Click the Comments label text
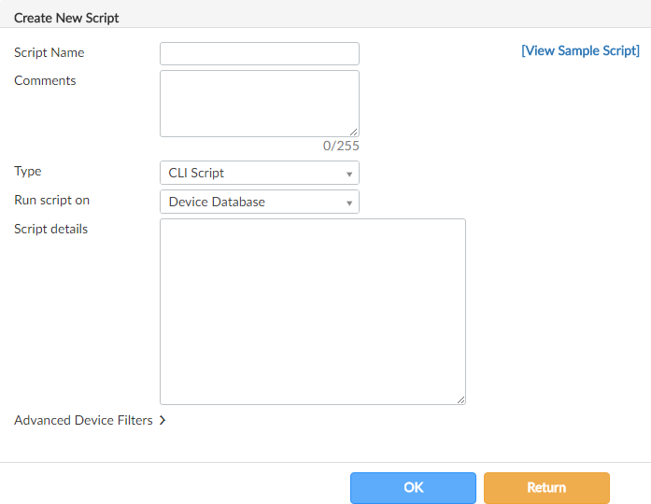The image size is (651, 504). 45,80
